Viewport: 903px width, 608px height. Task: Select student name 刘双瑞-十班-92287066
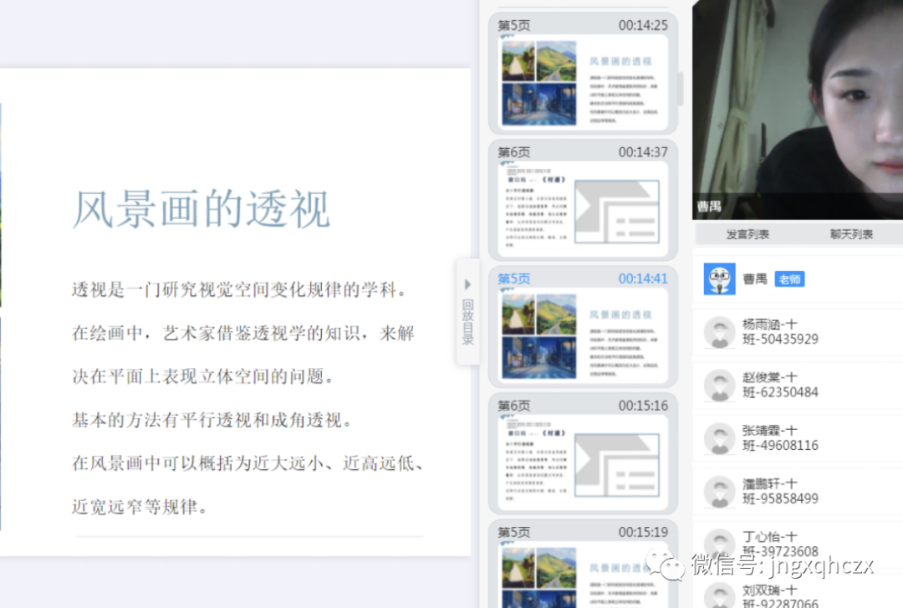tap(780, 596)
